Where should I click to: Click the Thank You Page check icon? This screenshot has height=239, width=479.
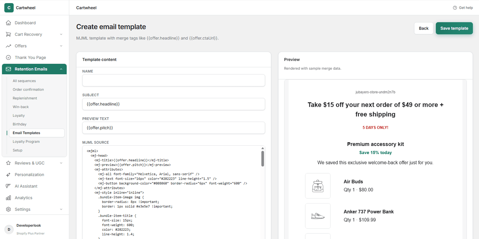[8, 58]
